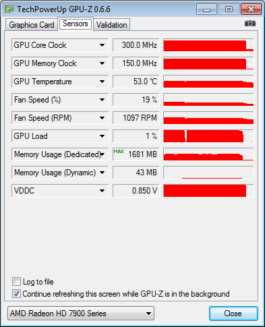
Task: Open the Fan Speed (RPM) dropdown
Action: click(102, 118)
